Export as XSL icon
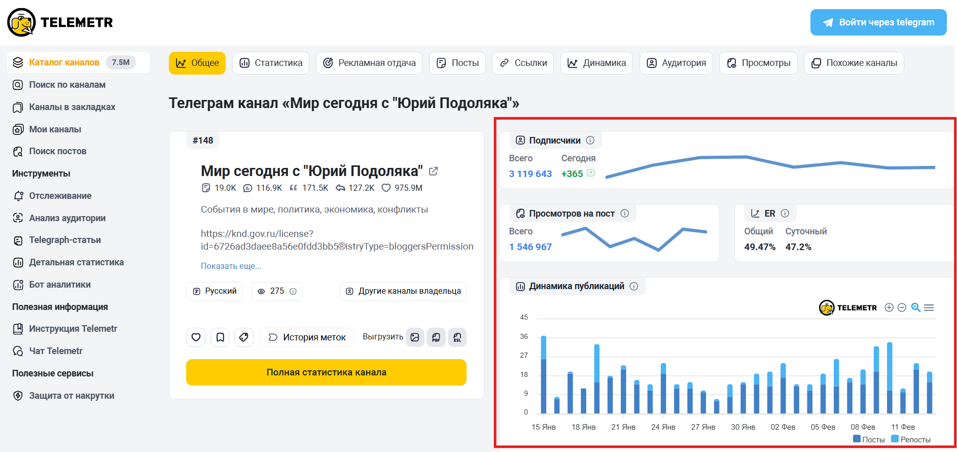Screen dimensions: 957x452 pos(457,337)
